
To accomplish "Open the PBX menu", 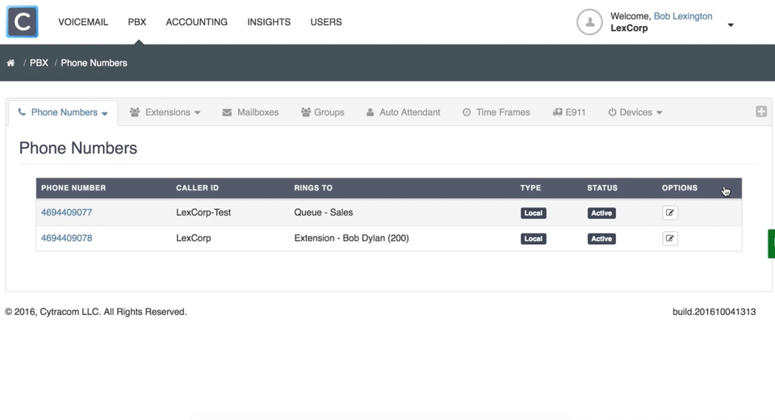I will [x=137, y=22].
